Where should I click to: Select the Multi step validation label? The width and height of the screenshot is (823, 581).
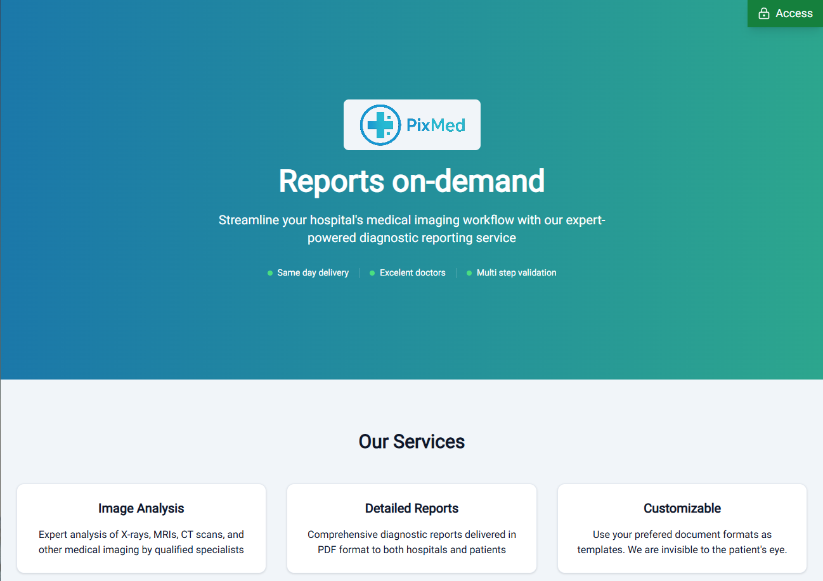517,272
